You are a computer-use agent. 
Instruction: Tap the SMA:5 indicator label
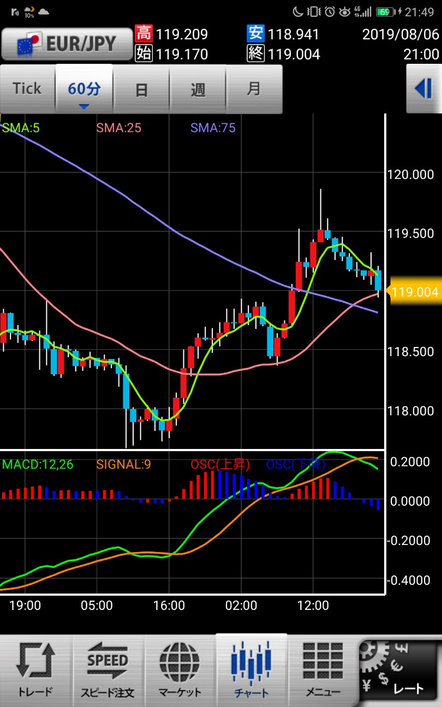pyautogui.click(x=21, y=128)
